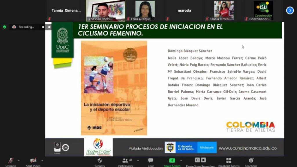Click the Colombia Tierra de Atletas logo
The image size is (297, 167).
pos(251,127)
